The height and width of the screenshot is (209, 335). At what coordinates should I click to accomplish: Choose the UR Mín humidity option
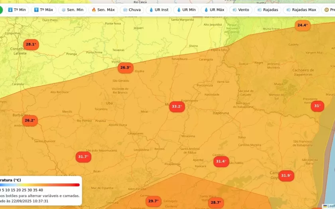pyautogui.click(x=186, y=10)
